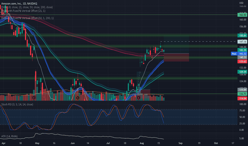248x146 pixels.
Task: Click the USD currency label
Action: tap(241, 3)
